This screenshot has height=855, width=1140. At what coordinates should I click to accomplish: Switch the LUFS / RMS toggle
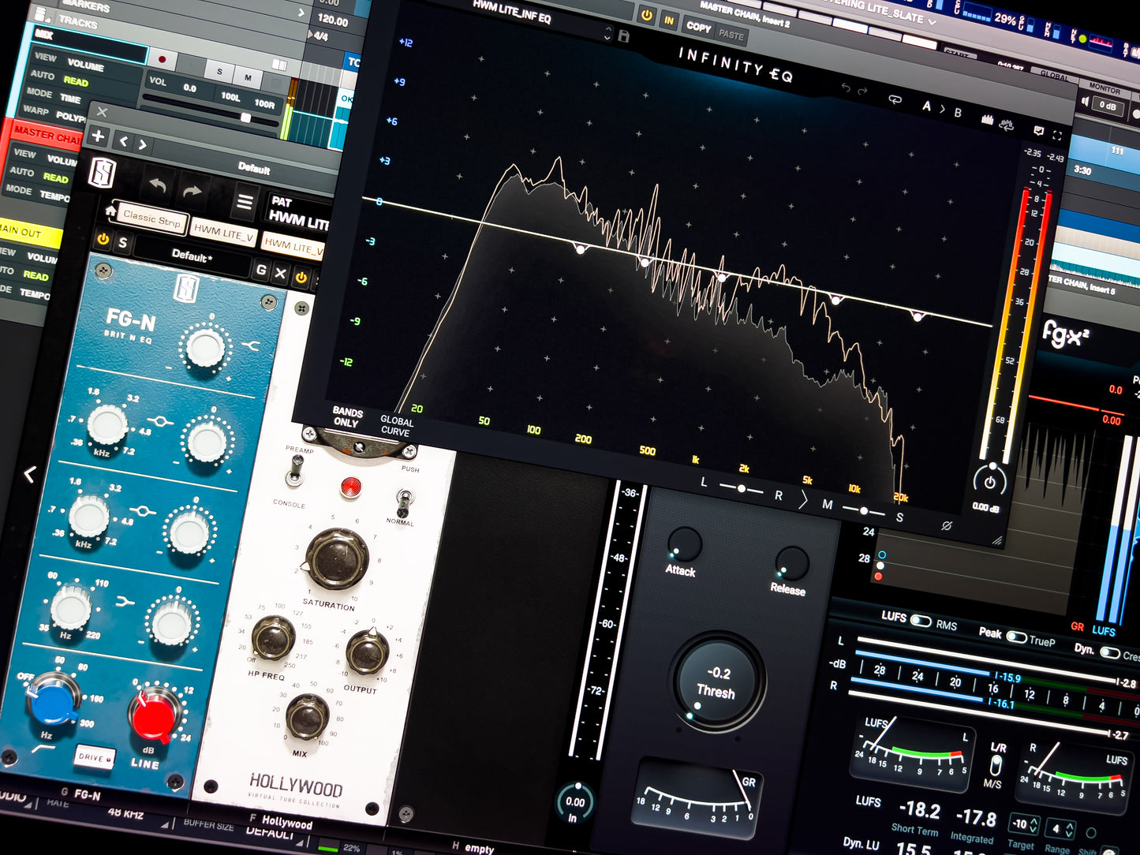tap(921, 621)
